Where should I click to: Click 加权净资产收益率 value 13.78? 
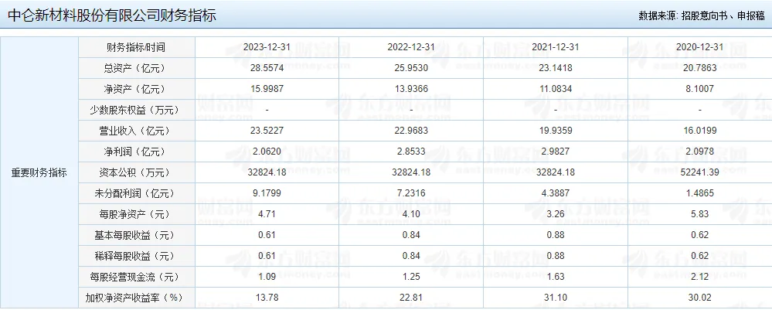point(267,298)
